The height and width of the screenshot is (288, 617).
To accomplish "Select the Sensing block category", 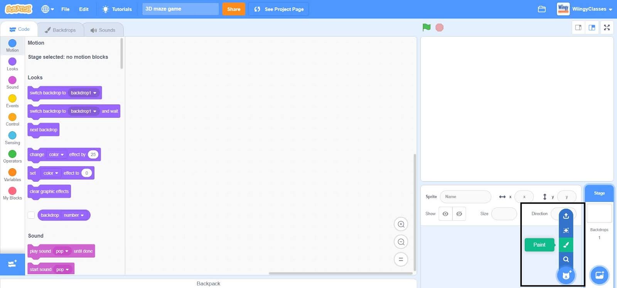I will click(12, 138).
